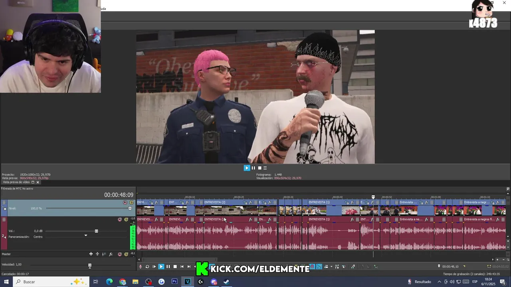Mute video track 1
The height and width of the screenshot is (287, 511).
coord(125,202)
